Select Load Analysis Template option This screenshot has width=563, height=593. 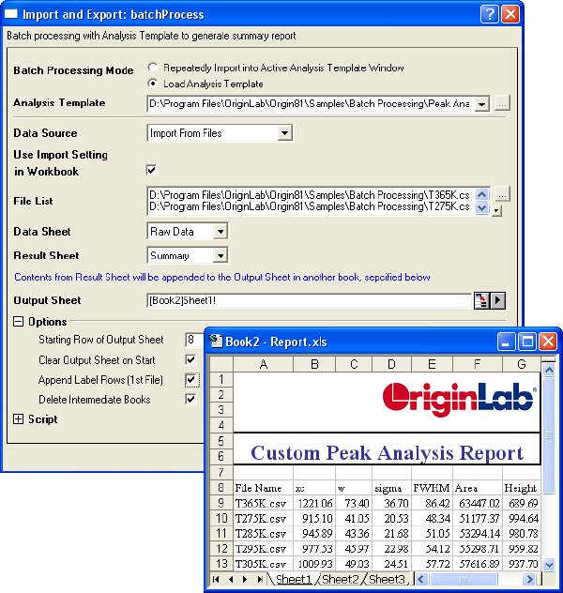[153, 84]
